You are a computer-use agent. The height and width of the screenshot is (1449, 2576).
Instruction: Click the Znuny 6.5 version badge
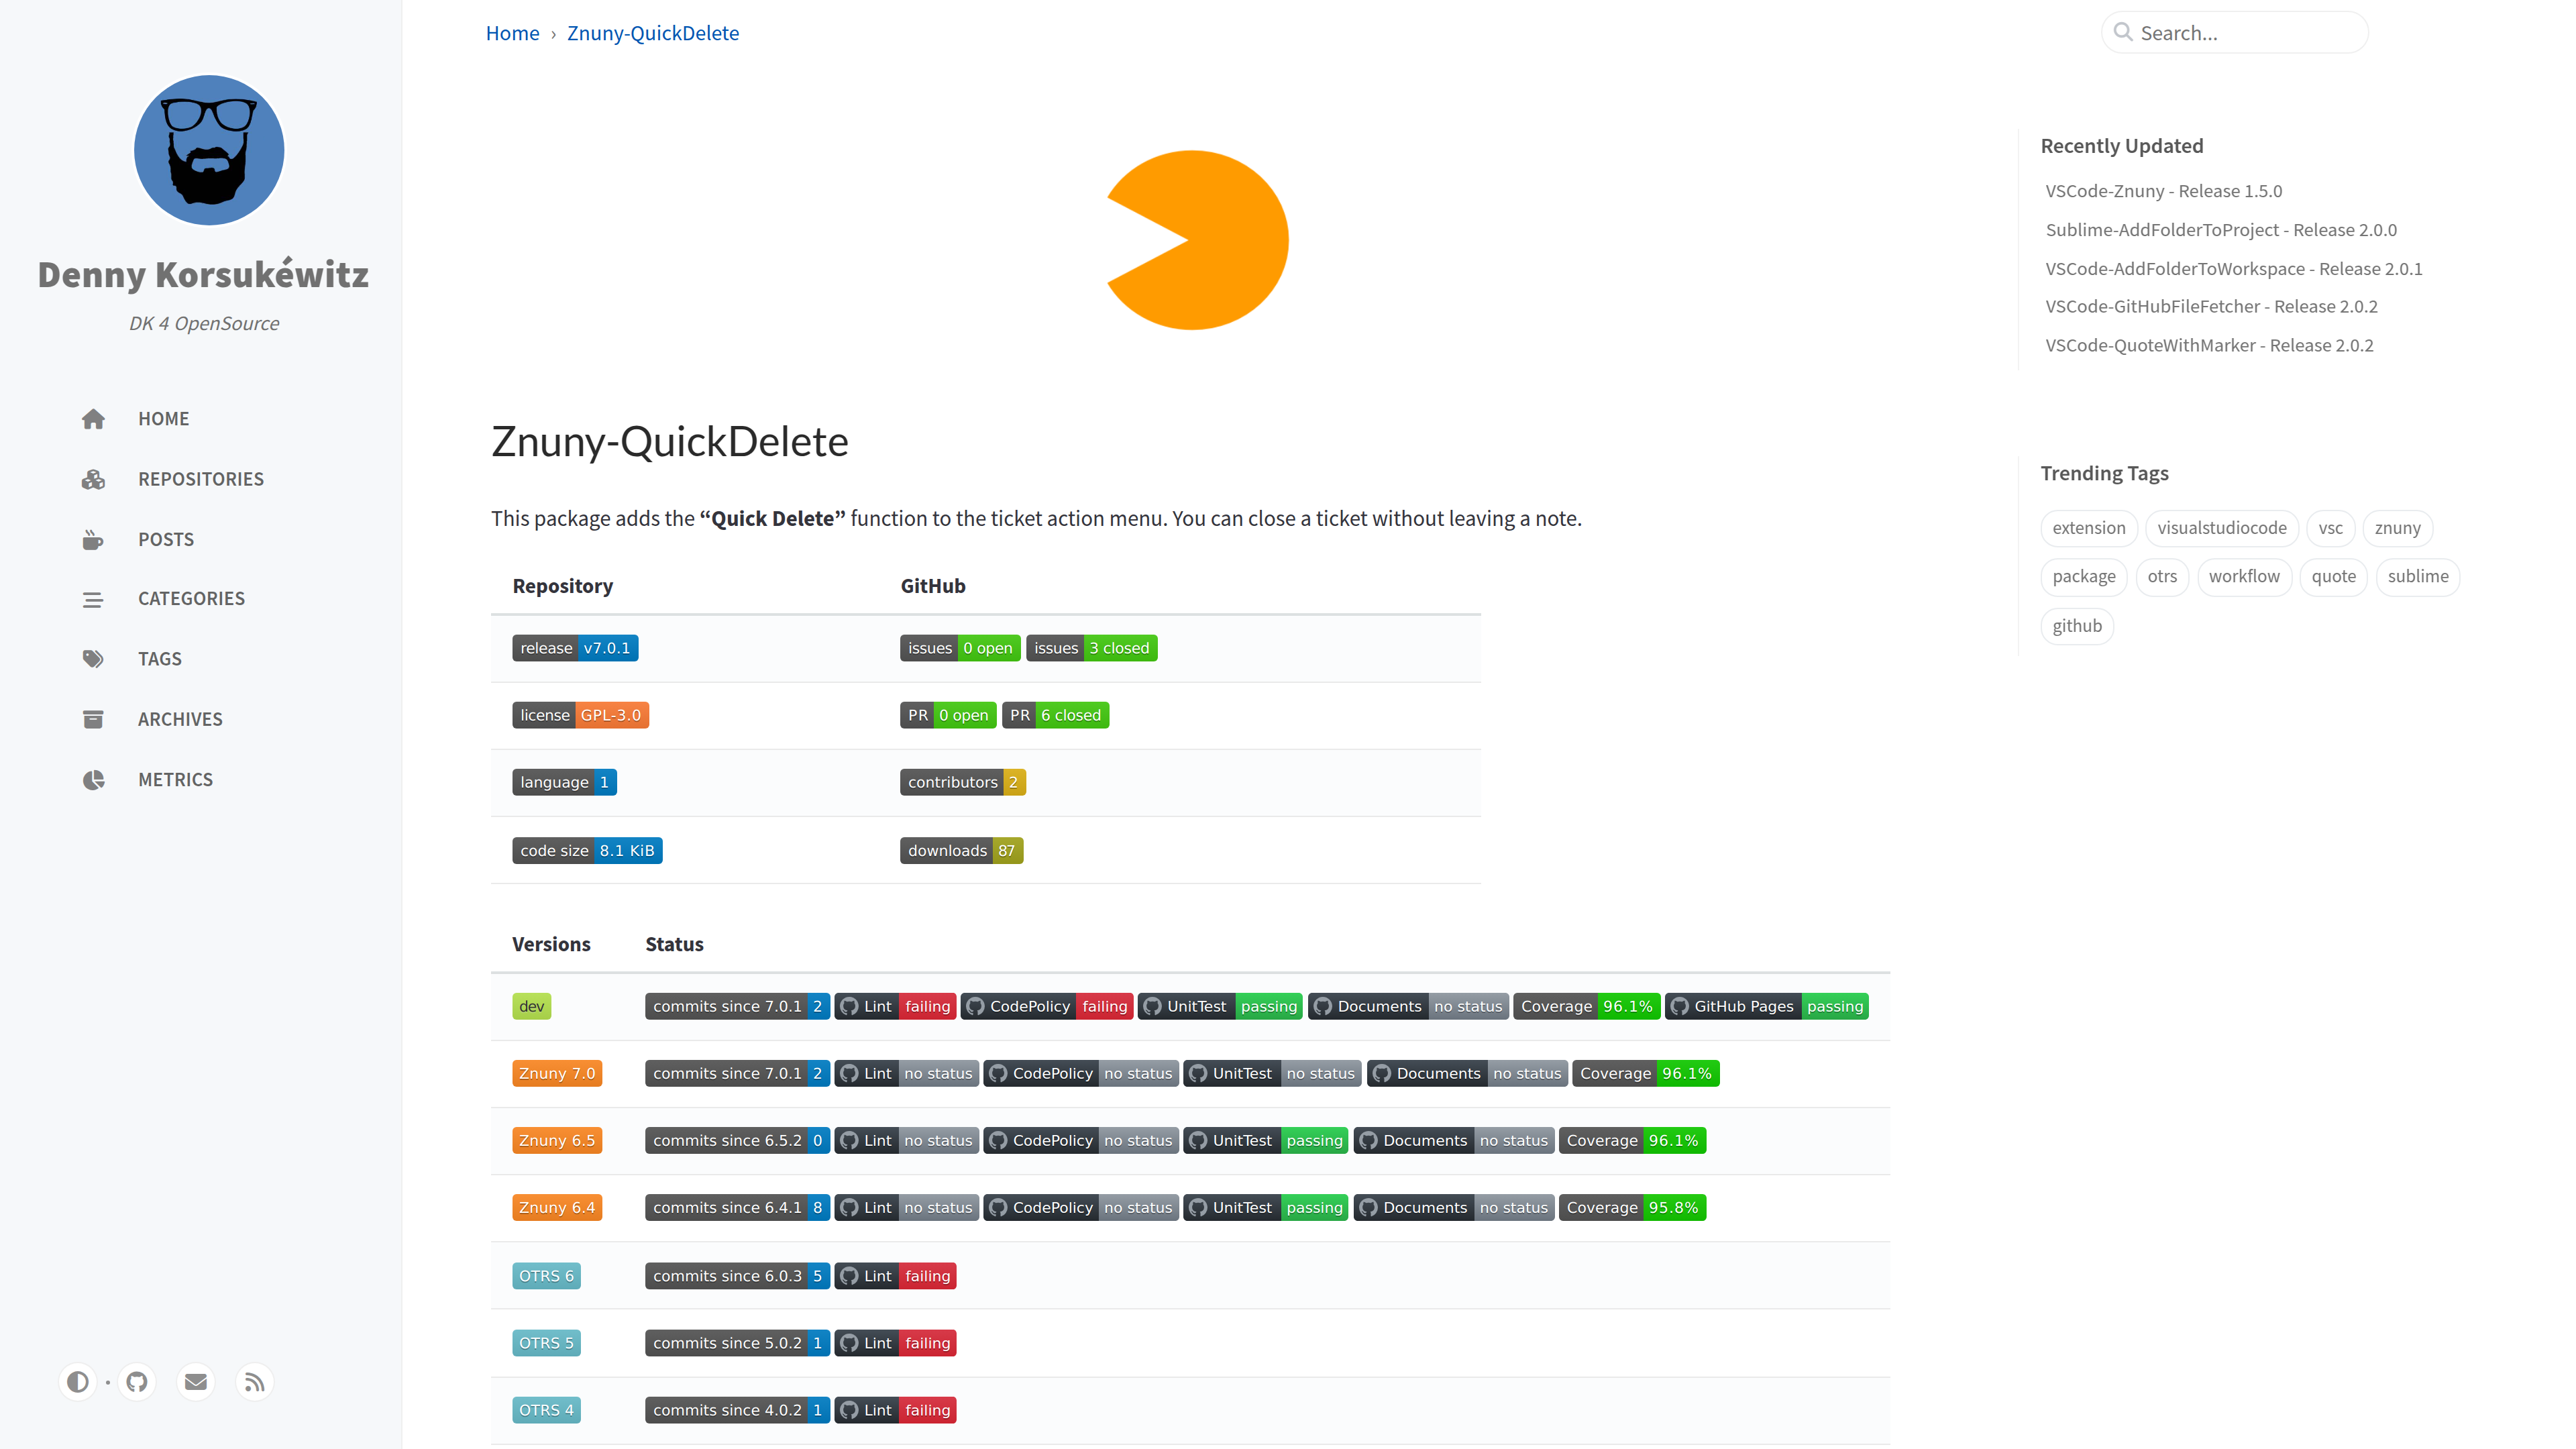(x=557, y=1140)
